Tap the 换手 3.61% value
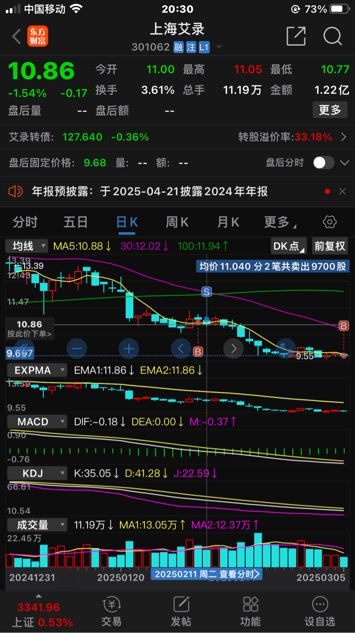This screenshot has height=633, width=355. [x=158, y=90]
